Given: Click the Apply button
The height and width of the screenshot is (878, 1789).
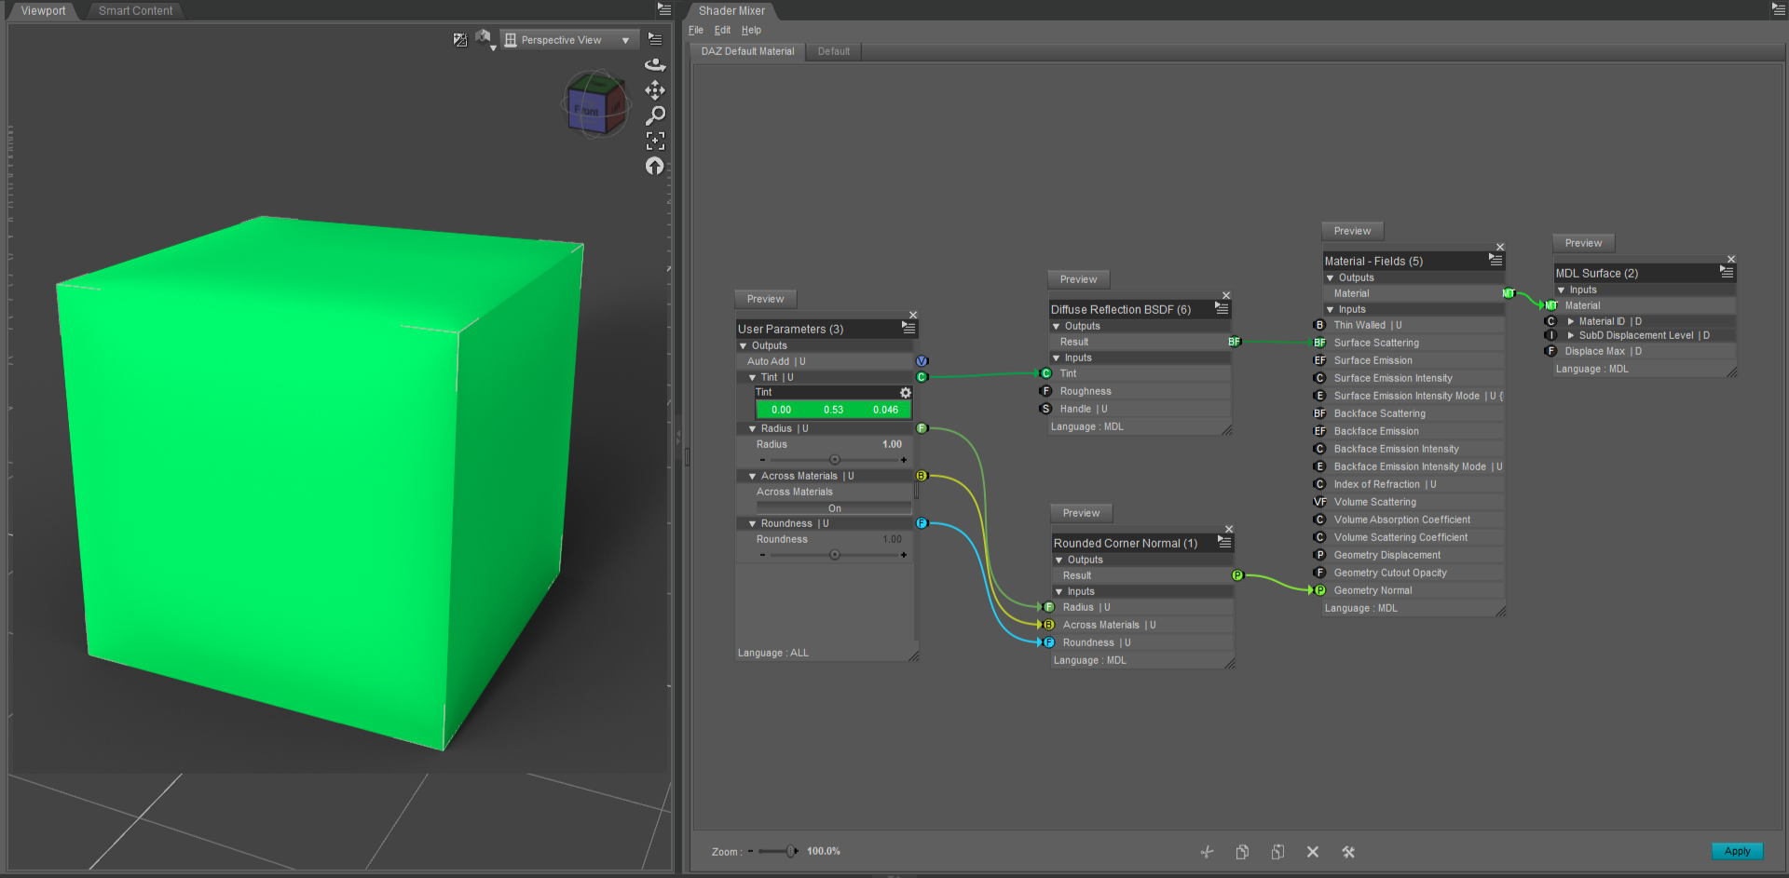Looking at the screenshot, I should tap(1737, 851).
